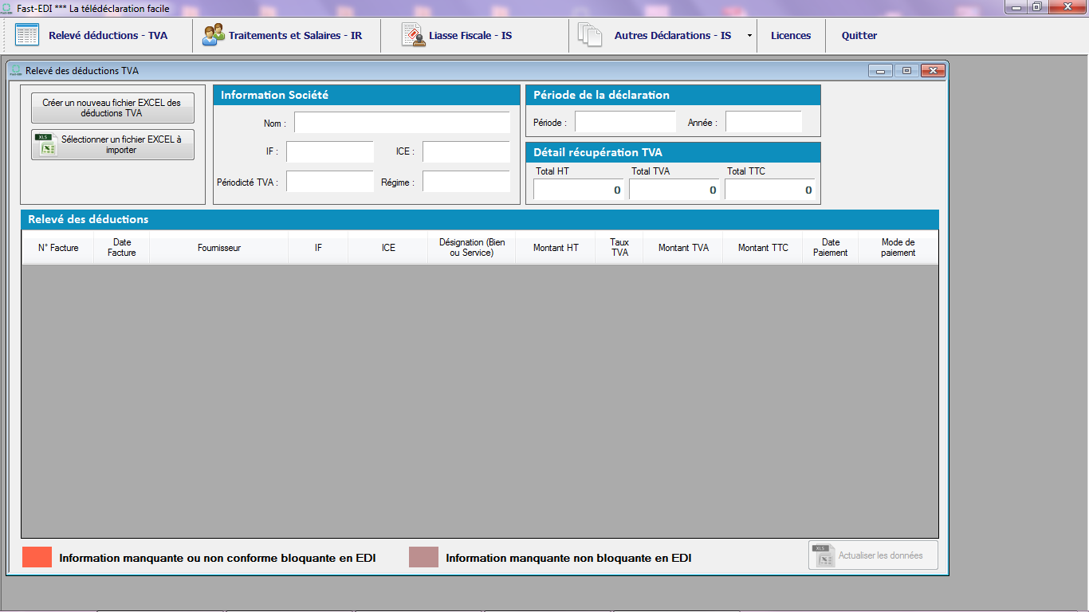Image resolution: width=1089 pixels, height=612 pixels.
Task: Click the inner window icon beside Relevé des déductions TVA
Action: click(x=16, y=71)
